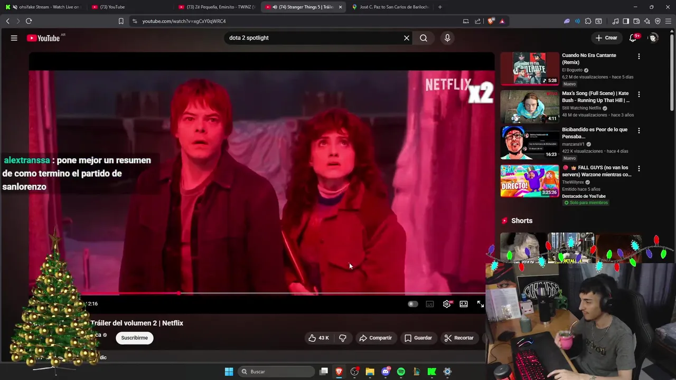Screen dimensions: 676x380
Task: Open the share icon in address bar
Action: click(478, 21)
